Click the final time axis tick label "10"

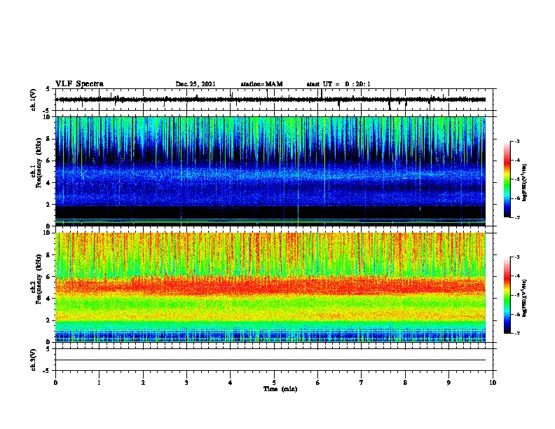pos(493,382)
